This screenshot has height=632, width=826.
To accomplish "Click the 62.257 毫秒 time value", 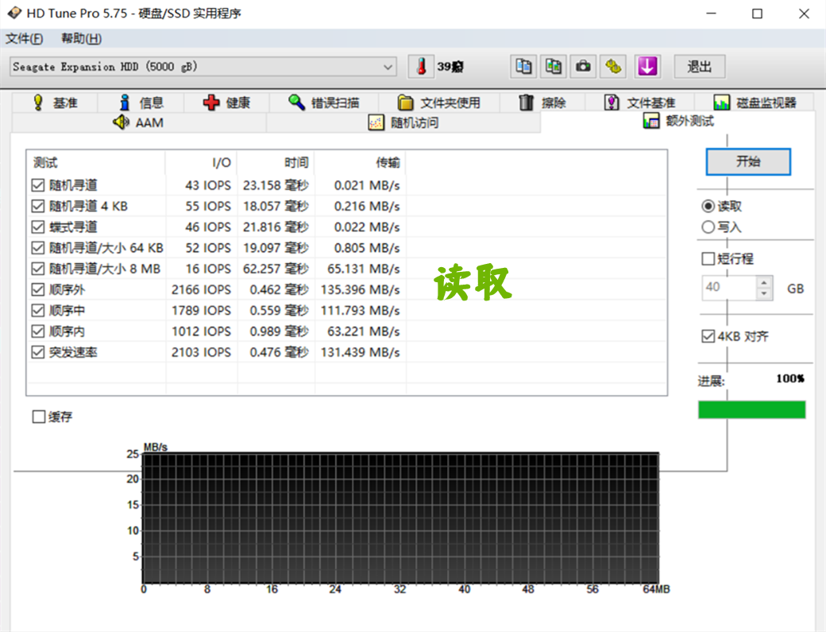I will [276, 269].
